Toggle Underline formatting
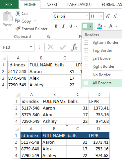The width and height of the screenshot is (122, 159). coord(71,26)
